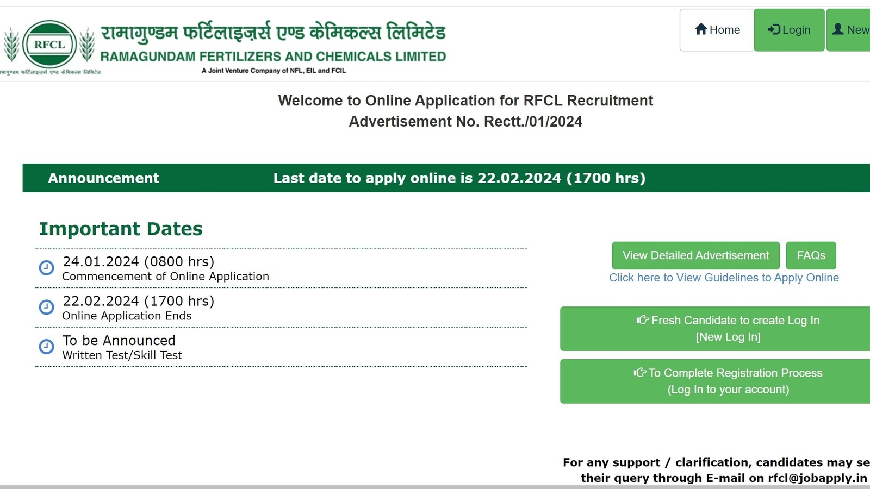Image resolution: width=870 pixels, height=489 pixels.
Task: Open View Detailed Advertisement
Action: coord(695,255)
